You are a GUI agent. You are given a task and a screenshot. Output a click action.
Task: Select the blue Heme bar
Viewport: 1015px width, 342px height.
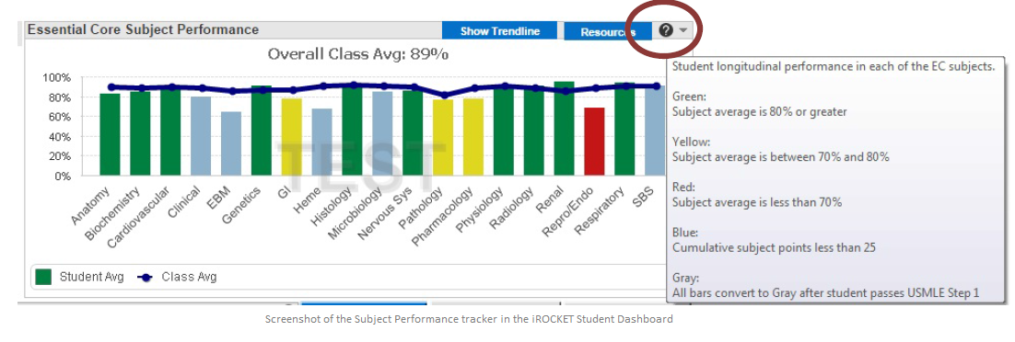tap(321, 142)
